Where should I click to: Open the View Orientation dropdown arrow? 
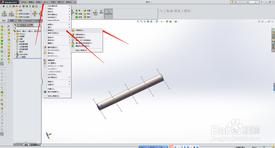154,22
